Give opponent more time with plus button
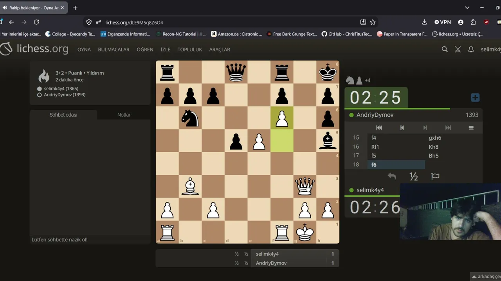The image size is (501, 281). [x=475, y=98]
